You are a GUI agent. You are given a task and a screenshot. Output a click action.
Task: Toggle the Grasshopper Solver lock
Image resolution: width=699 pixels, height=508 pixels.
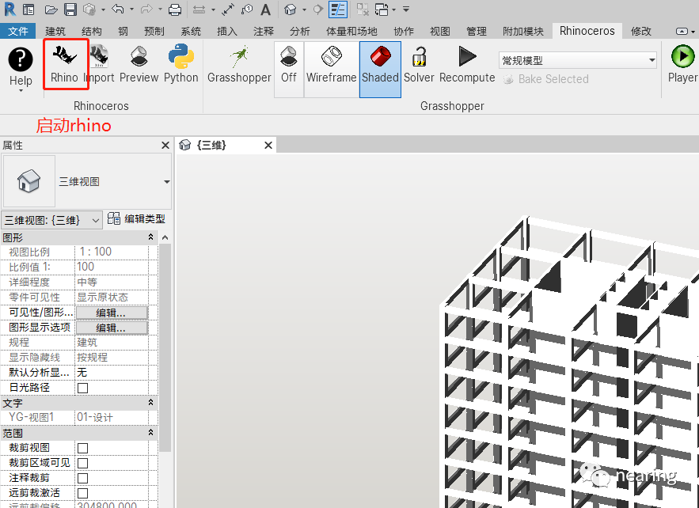419,64
